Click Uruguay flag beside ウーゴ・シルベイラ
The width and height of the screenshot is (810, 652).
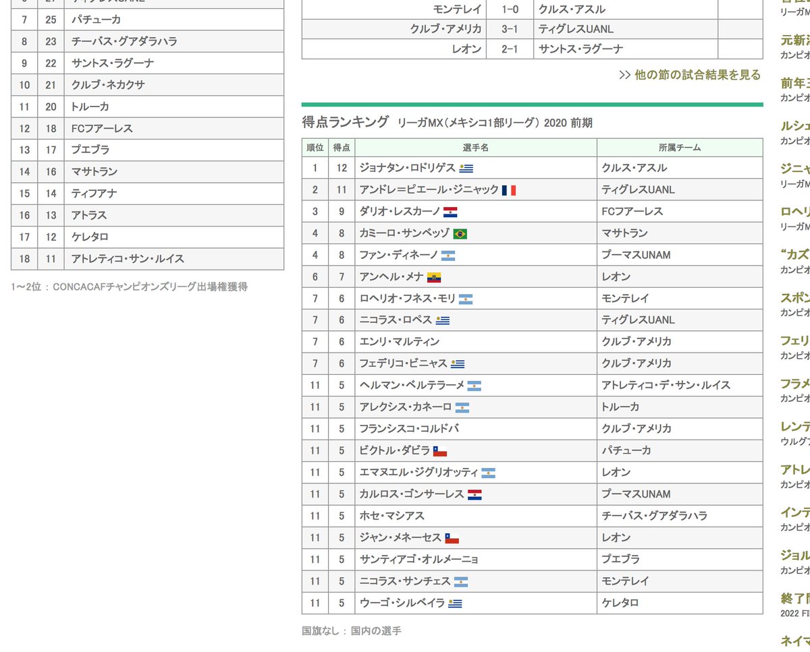(x=455, y=603)
